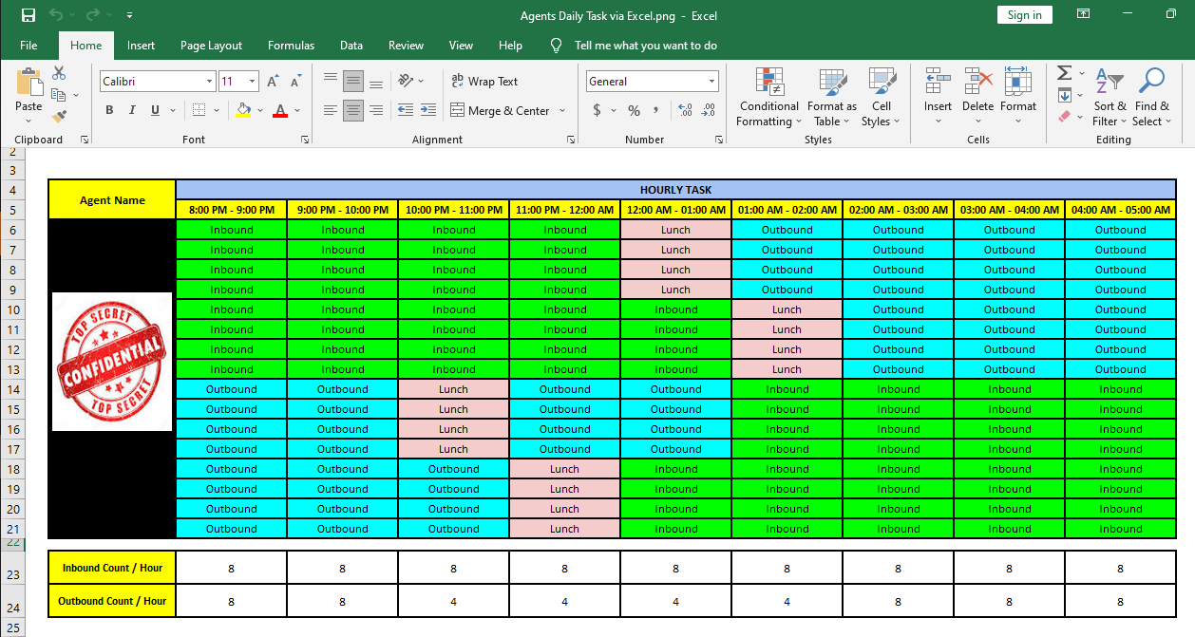
Task: Switch to the Data tab
Action: pyautogui.click(x=351, y=46)
